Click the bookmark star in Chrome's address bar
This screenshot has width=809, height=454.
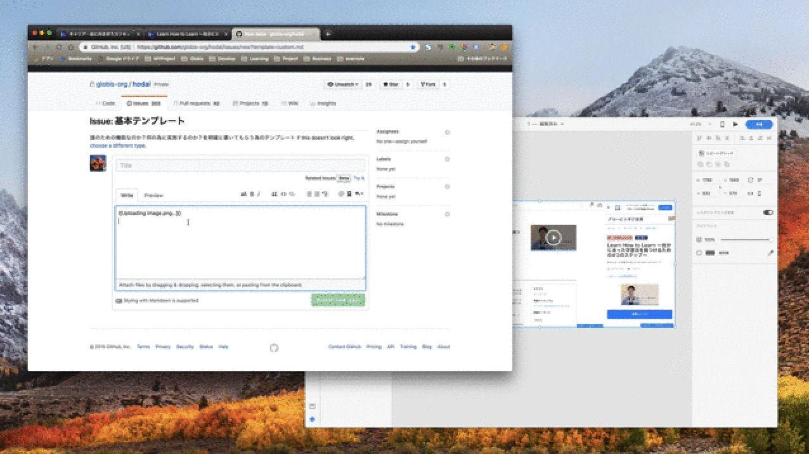tap(413, 47)
